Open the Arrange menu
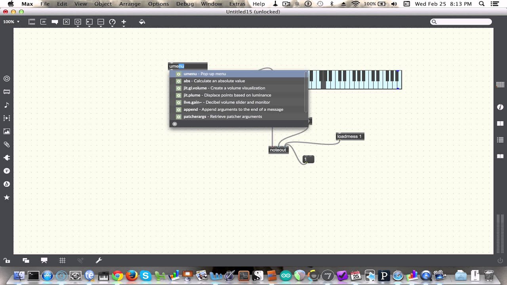This screenshot has width=507, height=285. (130, 4)
